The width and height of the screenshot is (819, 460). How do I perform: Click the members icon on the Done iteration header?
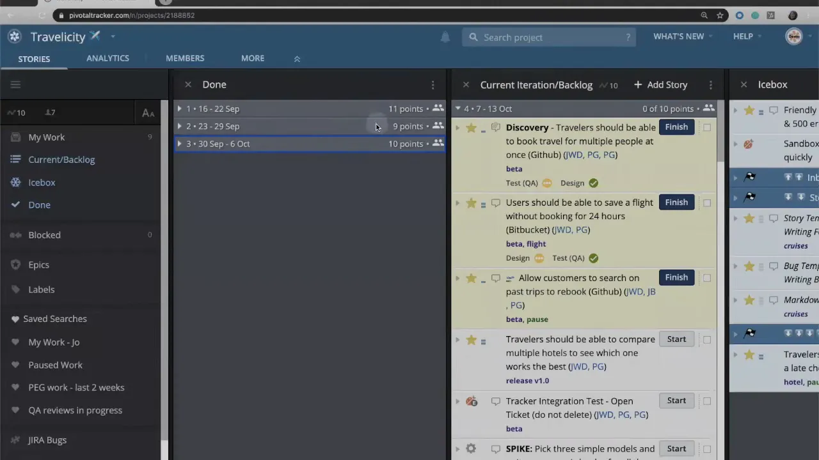438,109
